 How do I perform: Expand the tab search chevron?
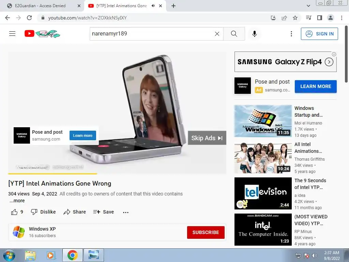click(308, 6)
